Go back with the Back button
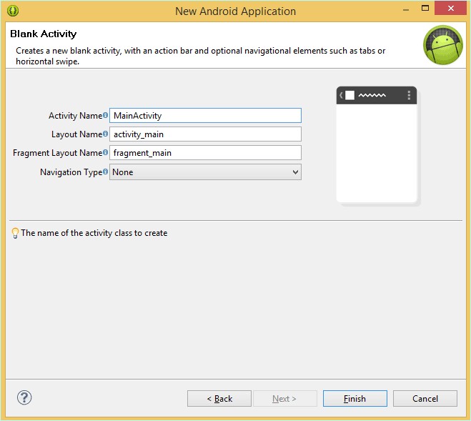The height and width of the screenshot is (421, 471). click(x=219, y=398)
